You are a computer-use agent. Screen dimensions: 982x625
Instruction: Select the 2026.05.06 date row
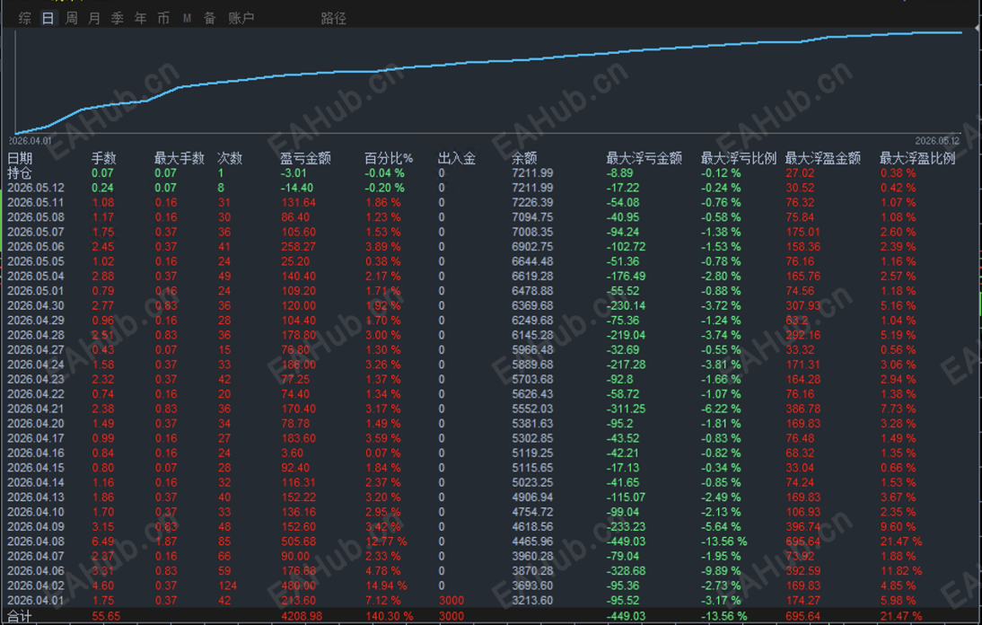pyautogui.click(x=490, y=246)
